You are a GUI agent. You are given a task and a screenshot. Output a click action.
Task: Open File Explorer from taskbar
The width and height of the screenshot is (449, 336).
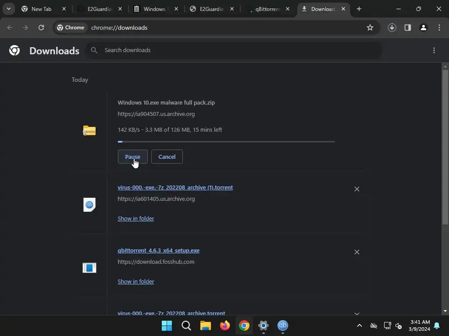pos(205,325)
